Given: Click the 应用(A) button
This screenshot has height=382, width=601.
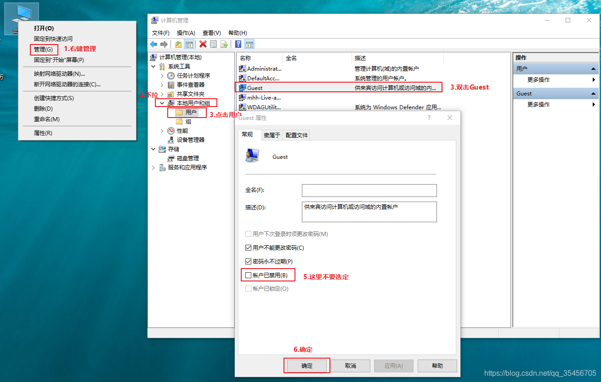Looking at the screenshot, I should 394,366.
